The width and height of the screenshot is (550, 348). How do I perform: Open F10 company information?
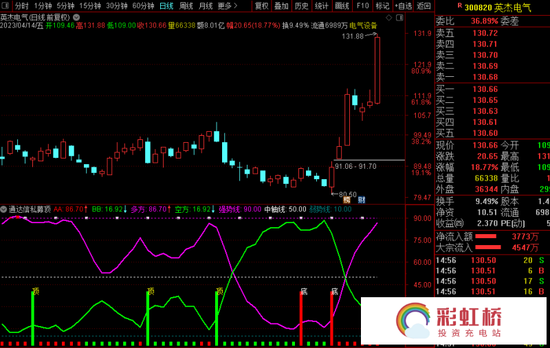(362, 6)
